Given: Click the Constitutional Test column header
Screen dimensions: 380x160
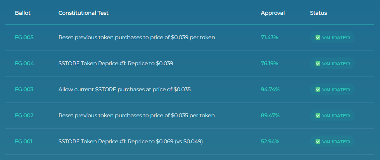Looking at the screenshot, I should [83, 13].
